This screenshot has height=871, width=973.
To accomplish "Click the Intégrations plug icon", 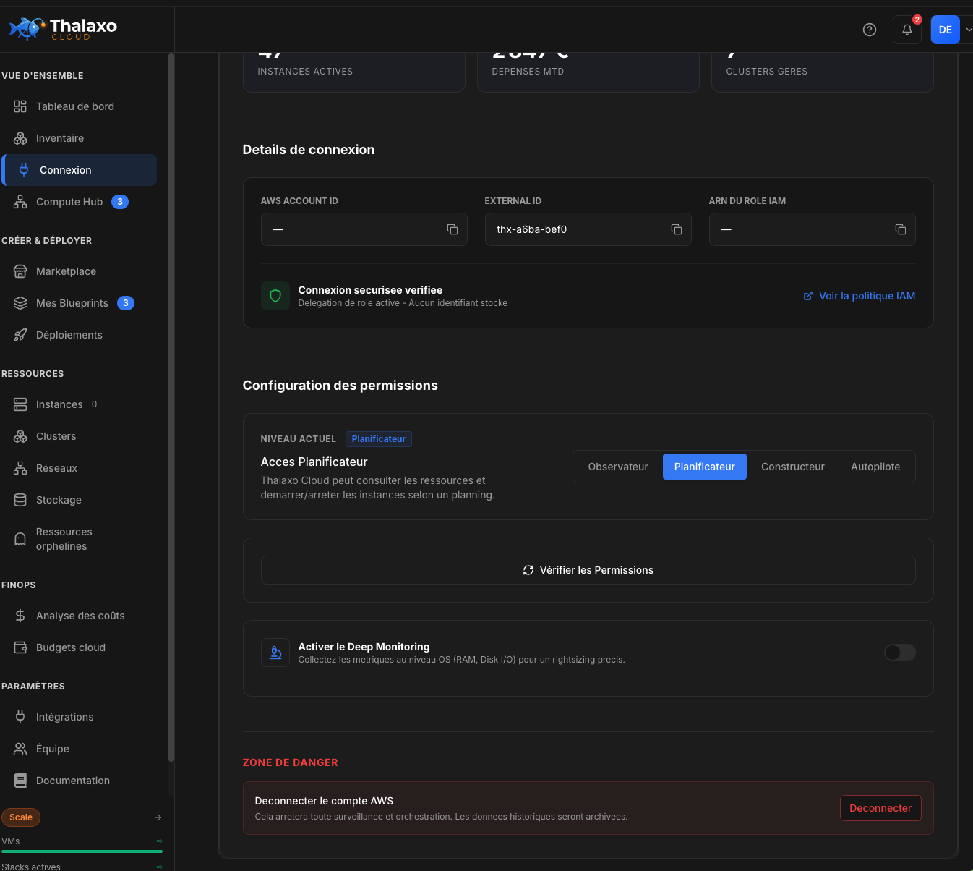I will [20, 717].
